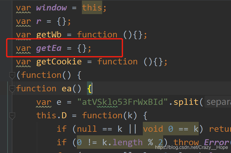Viewport: 231px width, 153px height.
Task: Click the 'r' variable declaration
Action: [39, 22]
